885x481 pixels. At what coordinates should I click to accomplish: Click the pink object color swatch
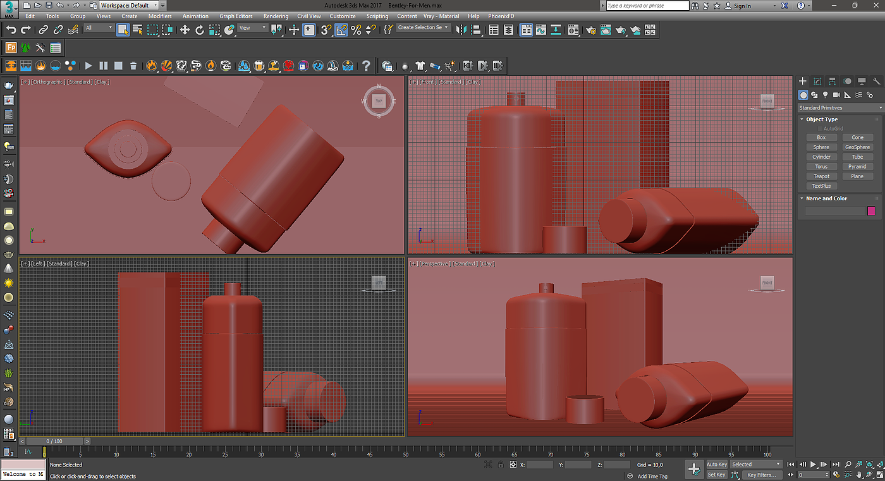point(871,211)
